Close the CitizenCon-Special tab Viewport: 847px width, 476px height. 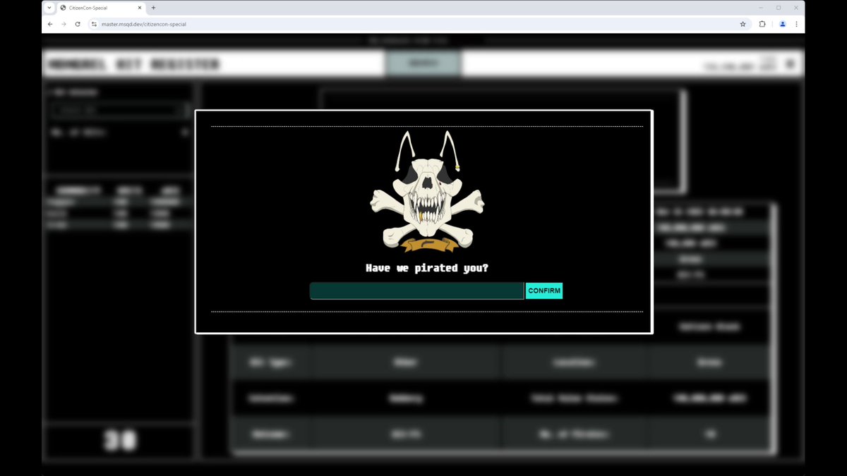pos(139,8)
